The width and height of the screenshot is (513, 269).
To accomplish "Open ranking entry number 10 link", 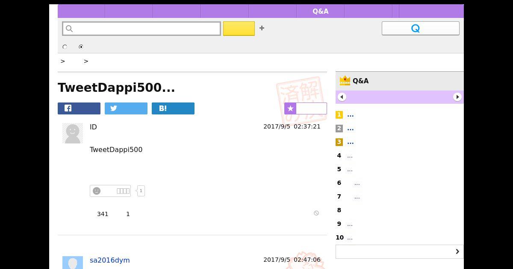I will [350, 237].
